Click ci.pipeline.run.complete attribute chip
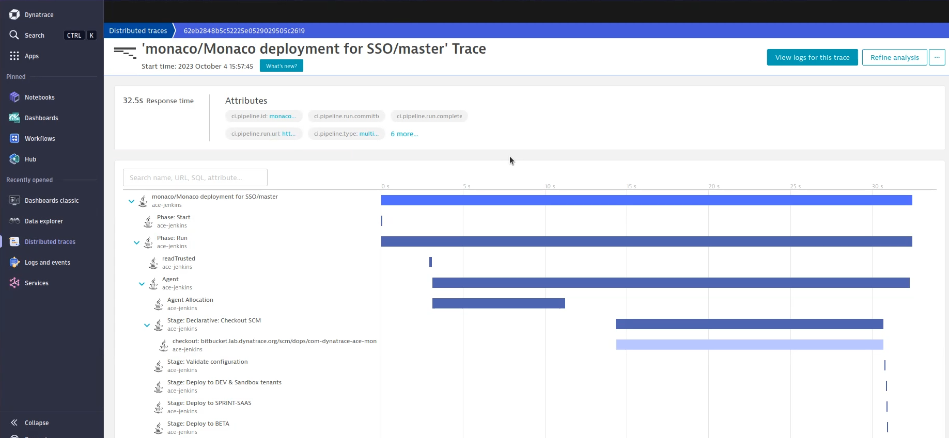 pyautogui.click(x=429, y=116)
